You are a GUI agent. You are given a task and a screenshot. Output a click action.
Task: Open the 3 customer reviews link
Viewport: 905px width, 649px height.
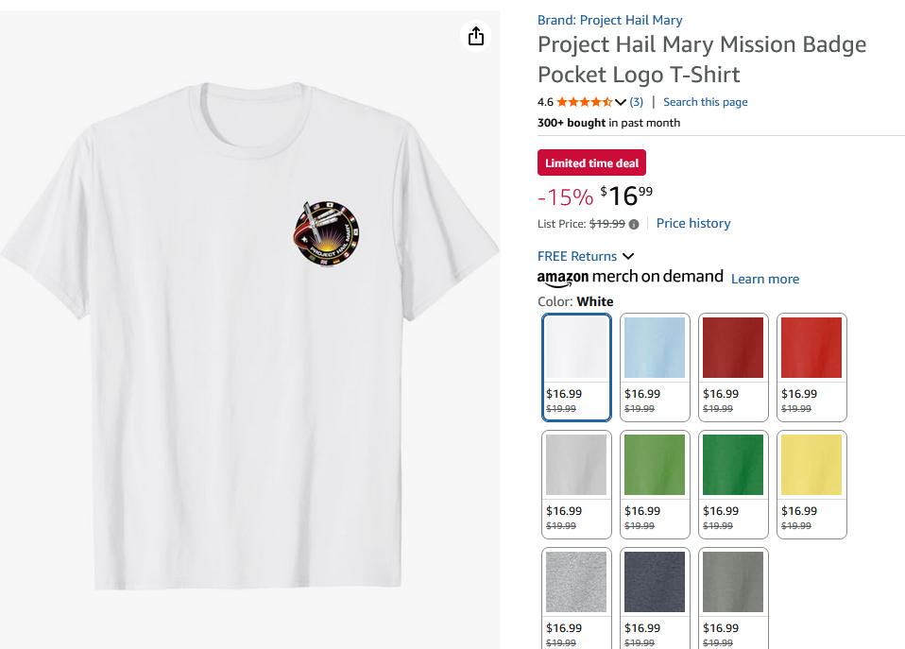point(637,102)
